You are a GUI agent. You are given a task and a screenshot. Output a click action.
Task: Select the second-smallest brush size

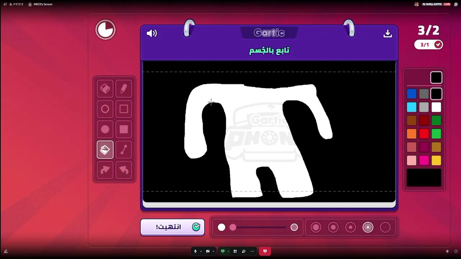368,227
